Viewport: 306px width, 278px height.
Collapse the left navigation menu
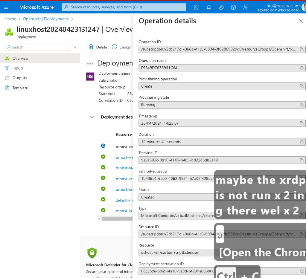(x=75, y=47)
